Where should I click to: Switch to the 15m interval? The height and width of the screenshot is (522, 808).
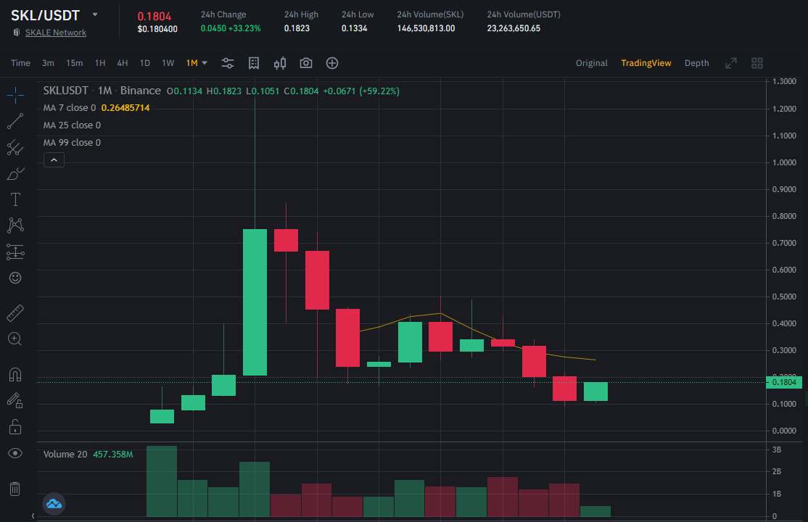click(74, 63)
